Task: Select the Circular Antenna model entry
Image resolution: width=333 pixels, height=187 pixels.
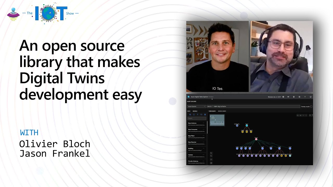Action: (197, 162)
